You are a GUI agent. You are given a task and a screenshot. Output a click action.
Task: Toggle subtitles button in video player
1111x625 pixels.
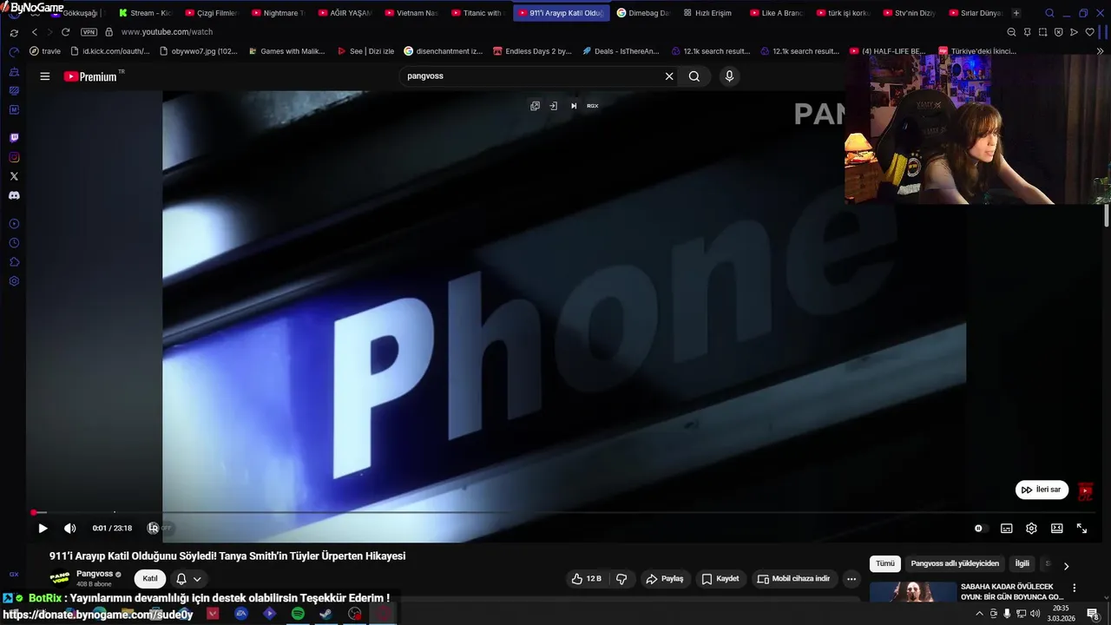(1007, 528)
